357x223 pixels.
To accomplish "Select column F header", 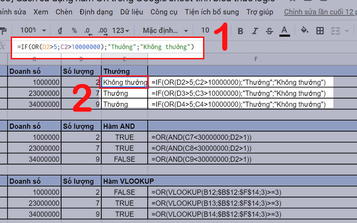I will coord(256,59).
